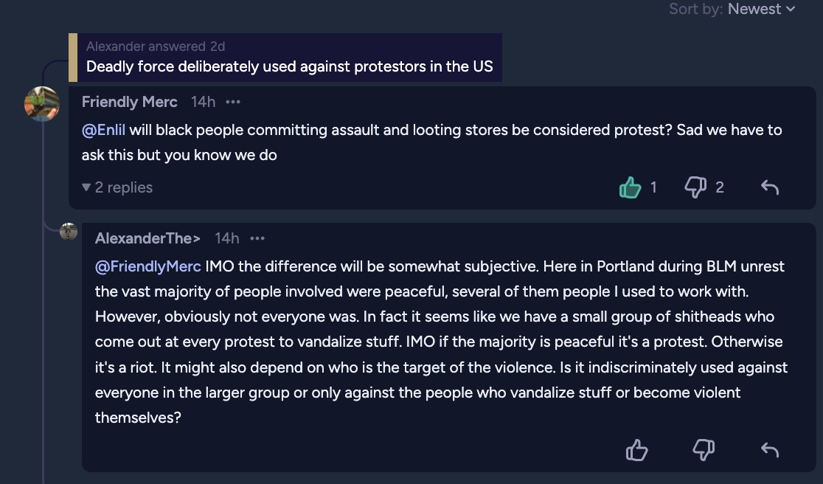Click the sort dropdown chevron arrow

pos(791,9)
